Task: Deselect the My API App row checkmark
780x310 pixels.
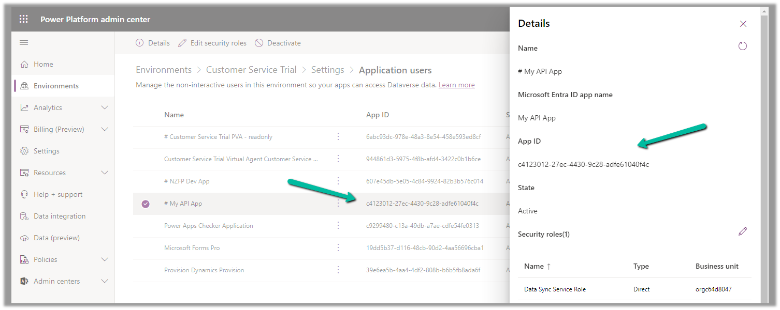Action: click(x=146, y=204)
